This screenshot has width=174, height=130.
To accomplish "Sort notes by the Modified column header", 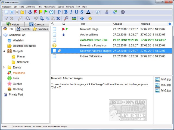I will tap(145, 24).
